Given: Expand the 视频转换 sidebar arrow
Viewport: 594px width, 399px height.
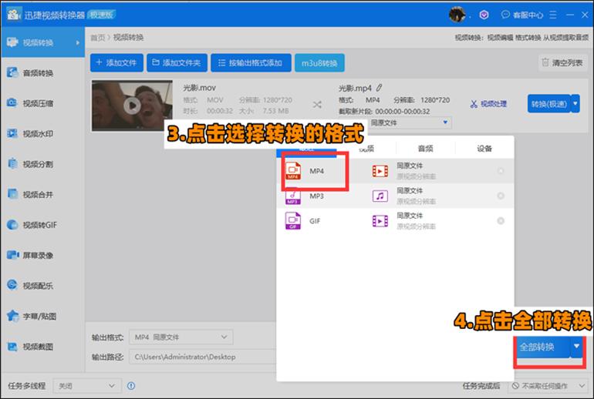Looking at the screenshot, I should pyautogui.click(x=78, y=42).
